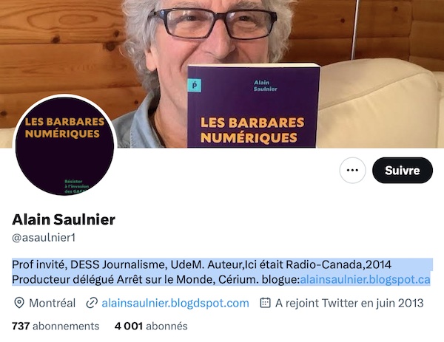Click the alainsaulnier.blogspot.ca link in bio
Image resolution: width=444 pixels, height=342 pixels.
point(365,279)
